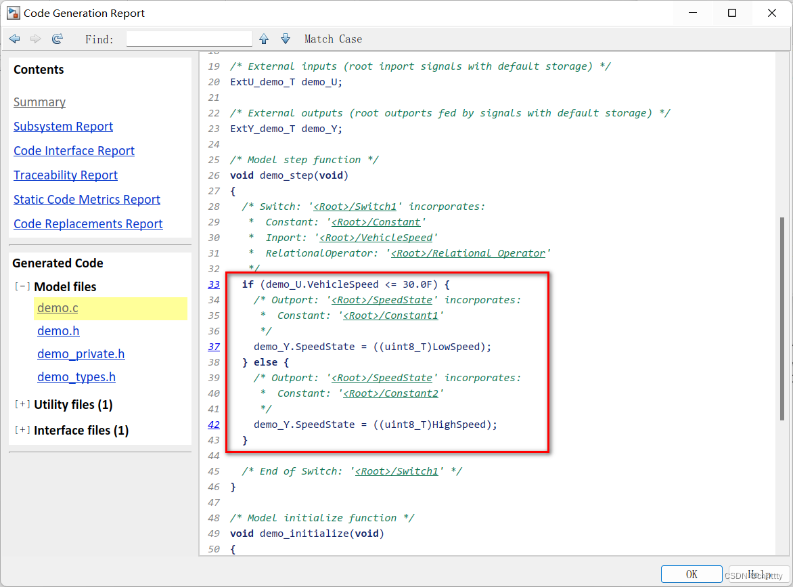This screenshot has height=587, width=793.
Task: Expand the Utility files section
Action: point(22,404)
